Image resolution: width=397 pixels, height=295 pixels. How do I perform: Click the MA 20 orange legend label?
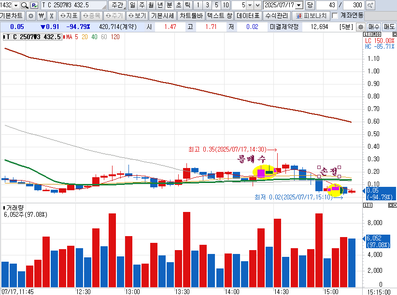85,37
